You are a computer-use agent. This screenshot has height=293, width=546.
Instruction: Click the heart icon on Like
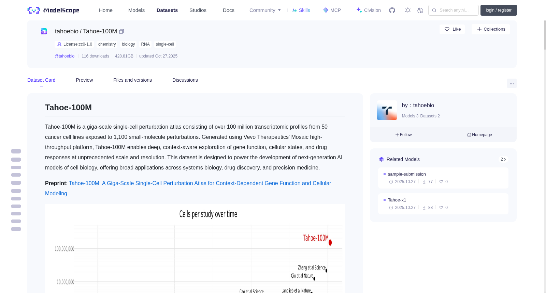[x=447, y=29]
